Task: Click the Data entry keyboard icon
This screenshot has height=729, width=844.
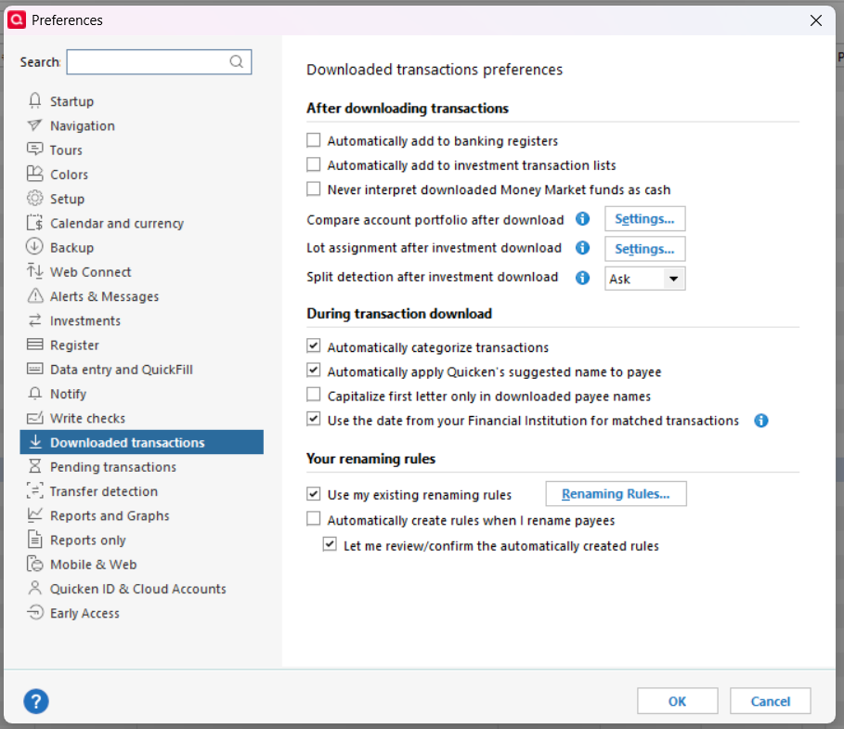Action: pyautogui.click(x=35, y=369)
